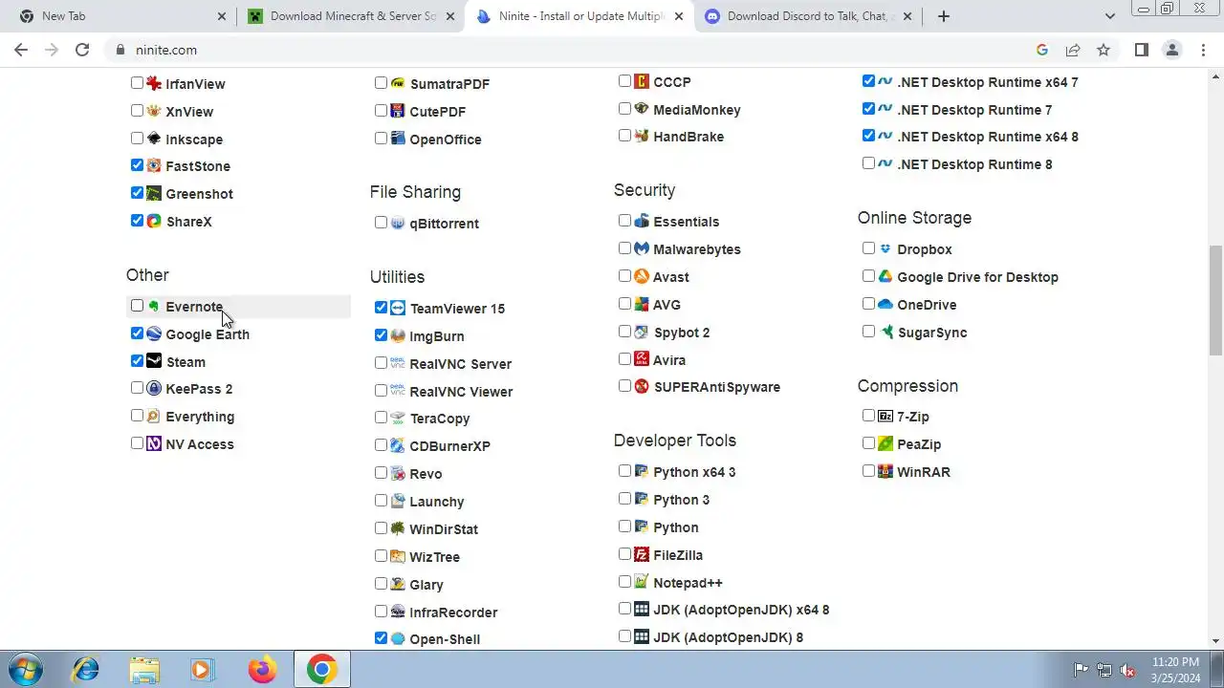
Task: Uncheck the Steam checkbox
Action: [x=137, y=361]
